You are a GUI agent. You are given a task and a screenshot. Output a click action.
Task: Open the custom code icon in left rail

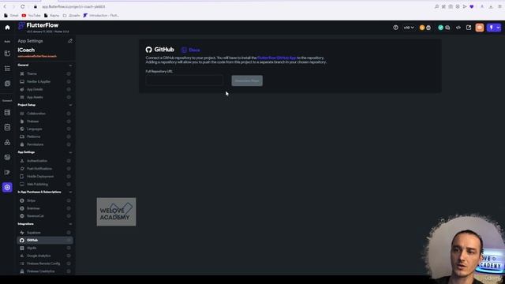click(7, 172)
